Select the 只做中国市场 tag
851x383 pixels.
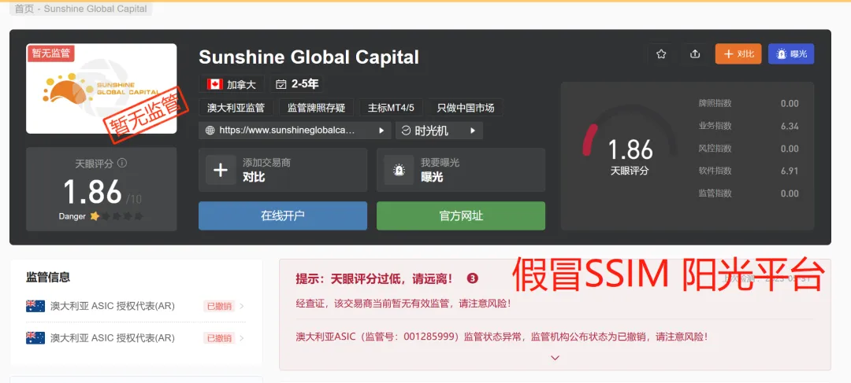click(x=466, y=107)
